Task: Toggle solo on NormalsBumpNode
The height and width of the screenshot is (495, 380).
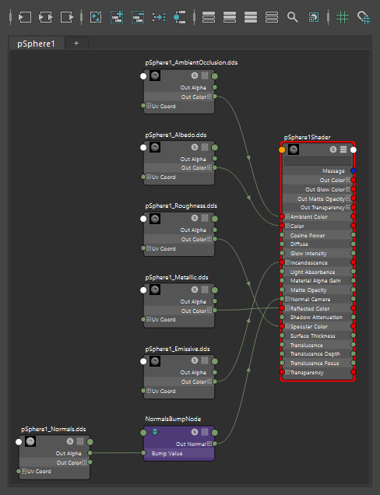Action: coord(195,432)
